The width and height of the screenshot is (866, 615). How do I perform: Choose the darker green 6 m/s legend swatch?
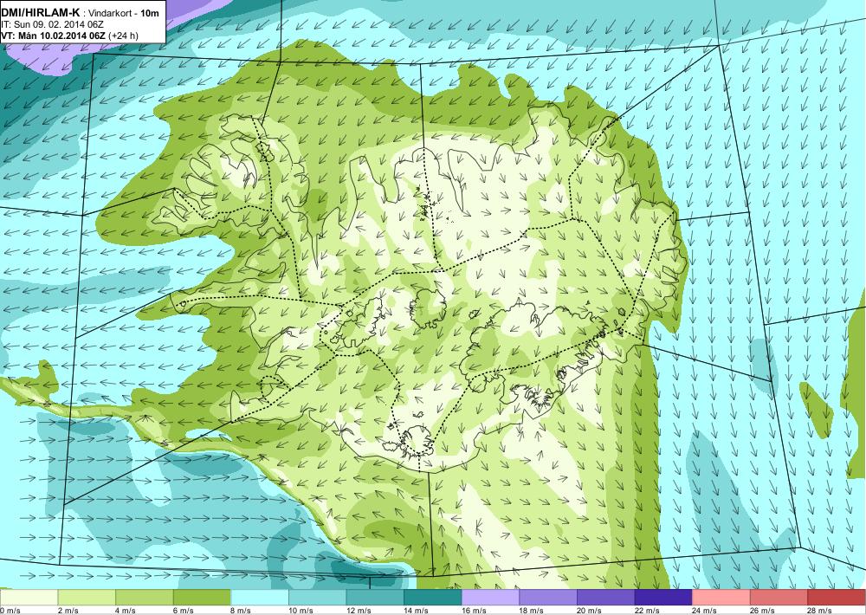[x=202, y=598]
